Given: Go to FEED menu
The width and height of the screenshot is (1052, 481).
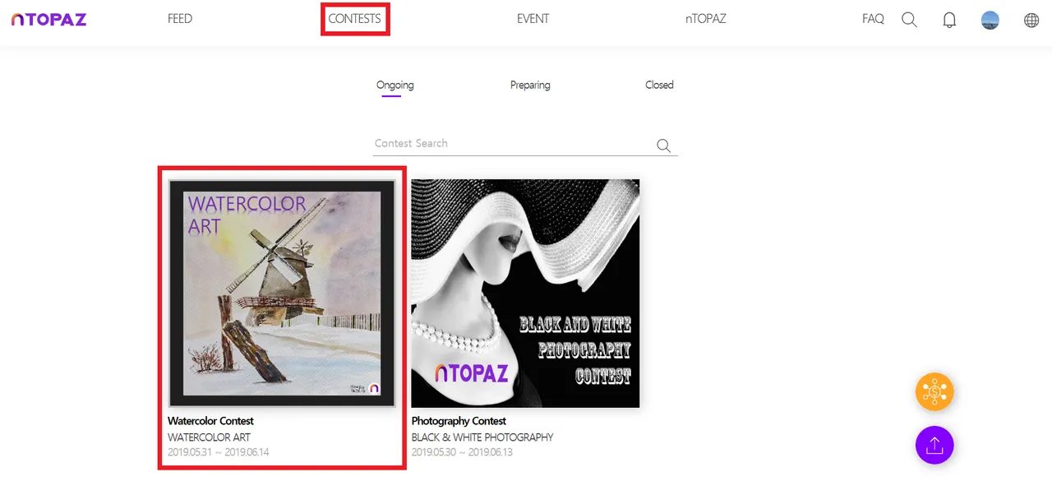Looking at the screenshot, I should tap(180, 19).
